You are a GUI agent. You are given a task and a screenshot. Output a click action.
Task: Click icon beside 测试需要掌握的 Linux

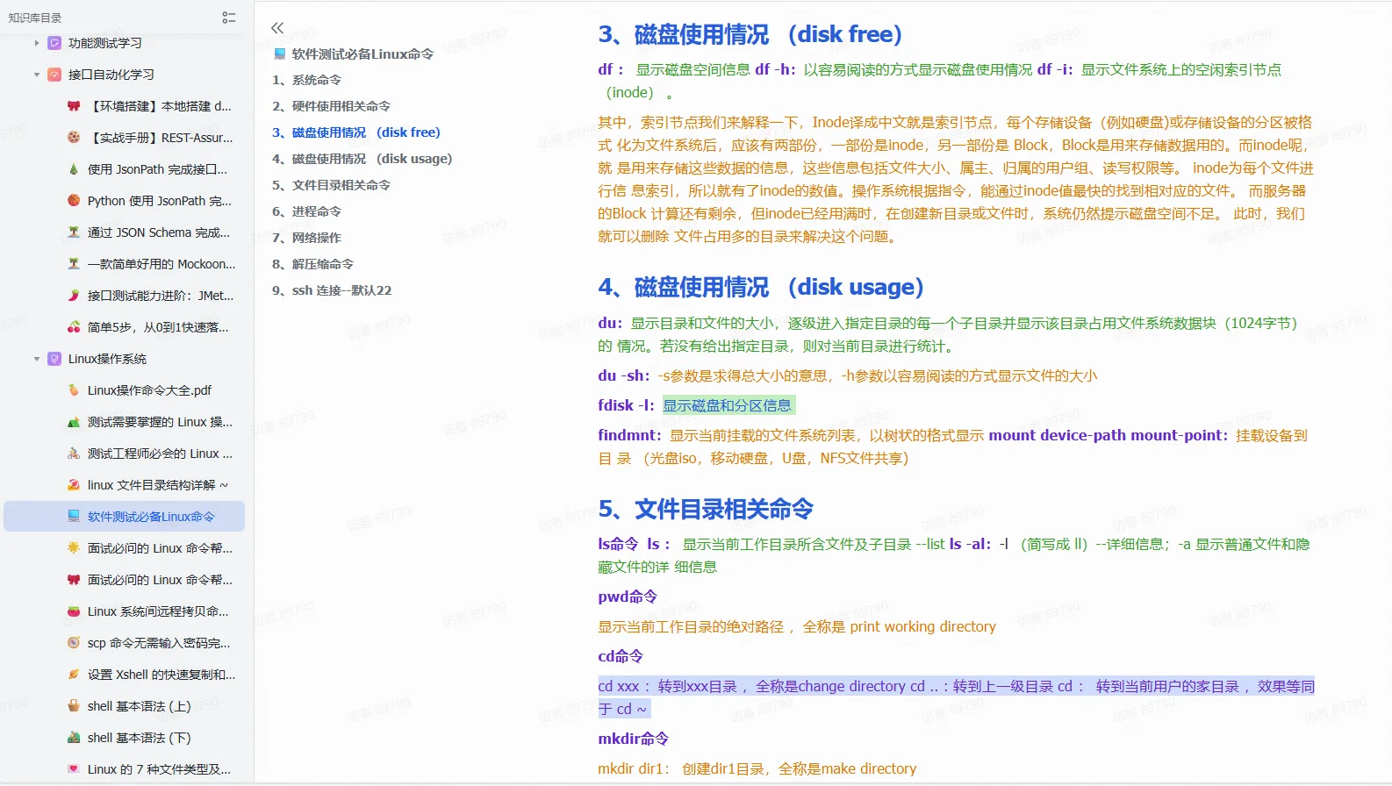click(x=74, y=422)
